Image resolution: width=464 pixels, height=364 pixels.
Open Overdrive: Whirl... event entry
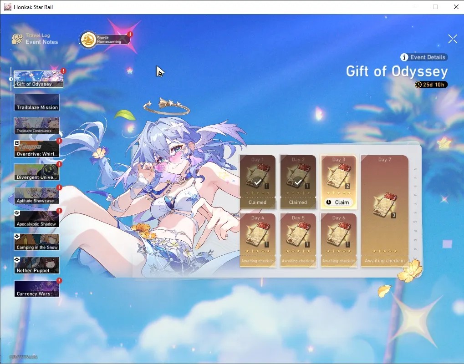tap(37, 149)
